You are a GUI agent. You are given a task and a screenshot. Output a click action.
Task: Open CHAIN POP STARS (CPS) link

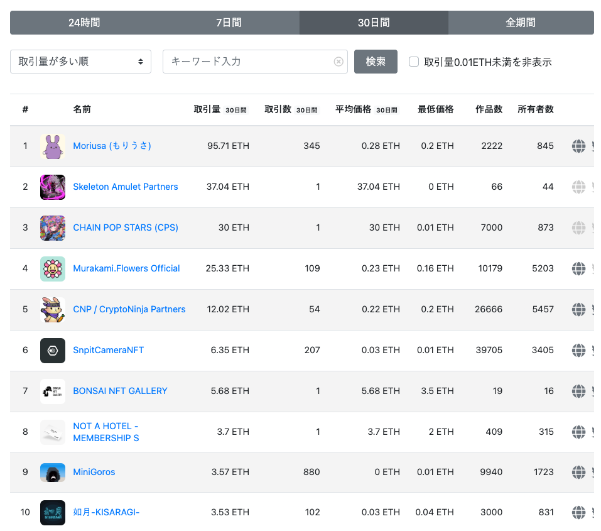(126, 227)
